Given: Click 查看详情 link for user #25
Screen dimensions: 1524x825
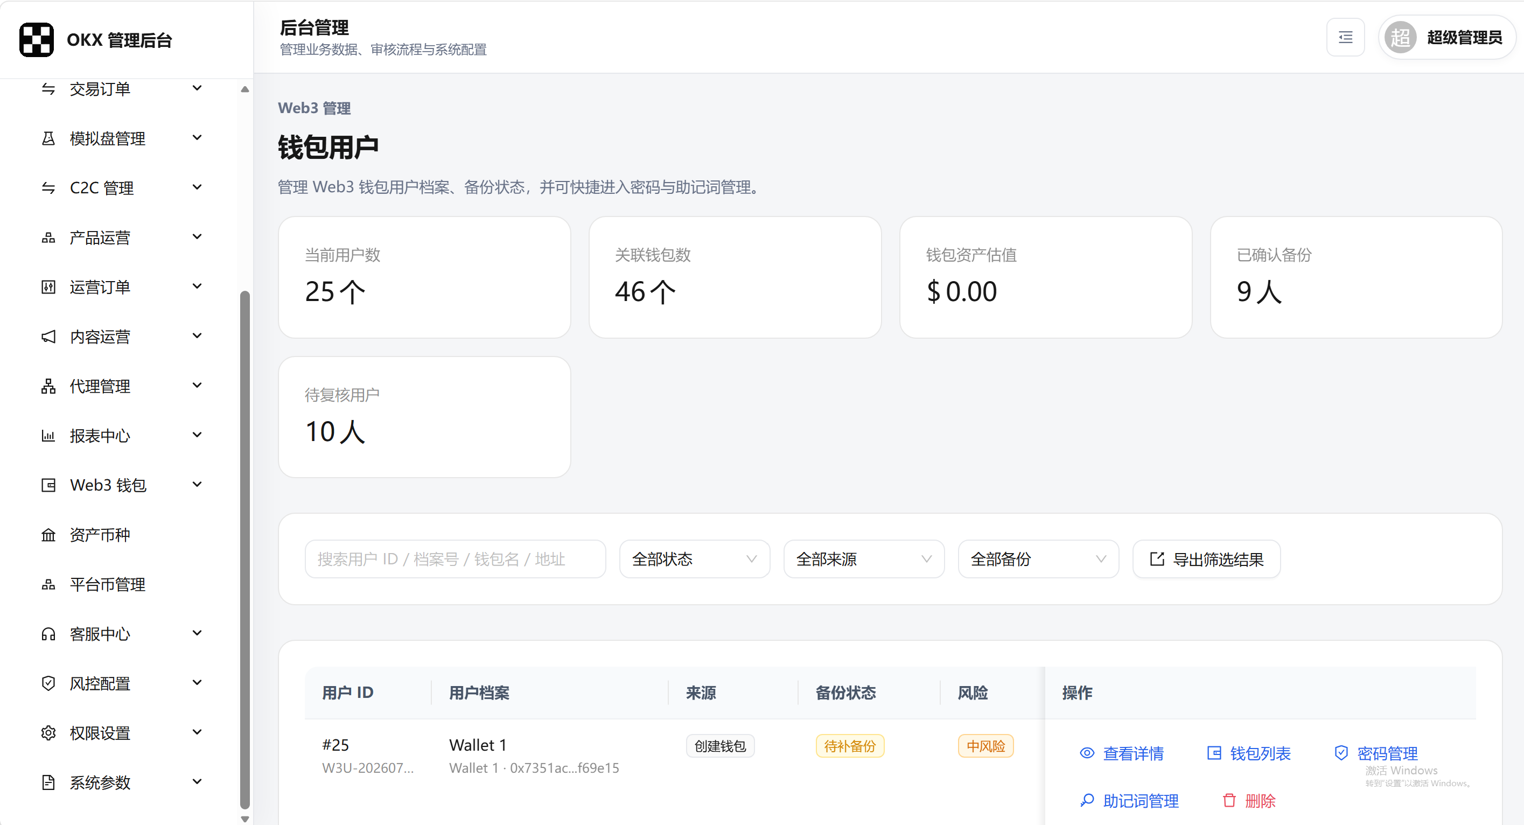Looking at the screenshot, I should [x=1122, y=753].
